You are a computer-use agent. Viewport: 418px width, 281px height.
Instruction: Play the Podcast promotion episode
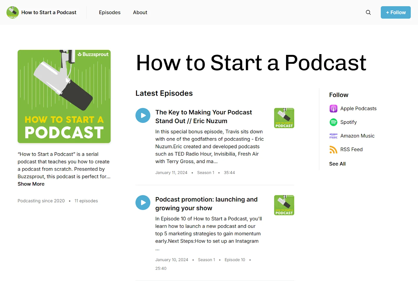coord(143,202)
